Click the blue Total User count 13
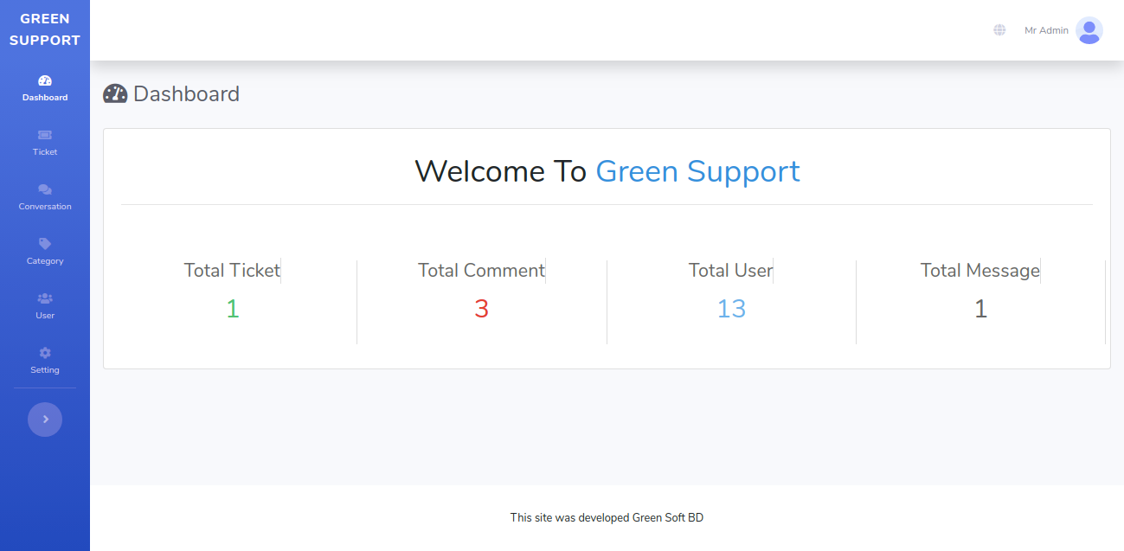The height and width of the screenshot is (551, 1124). tap(731, 309)
